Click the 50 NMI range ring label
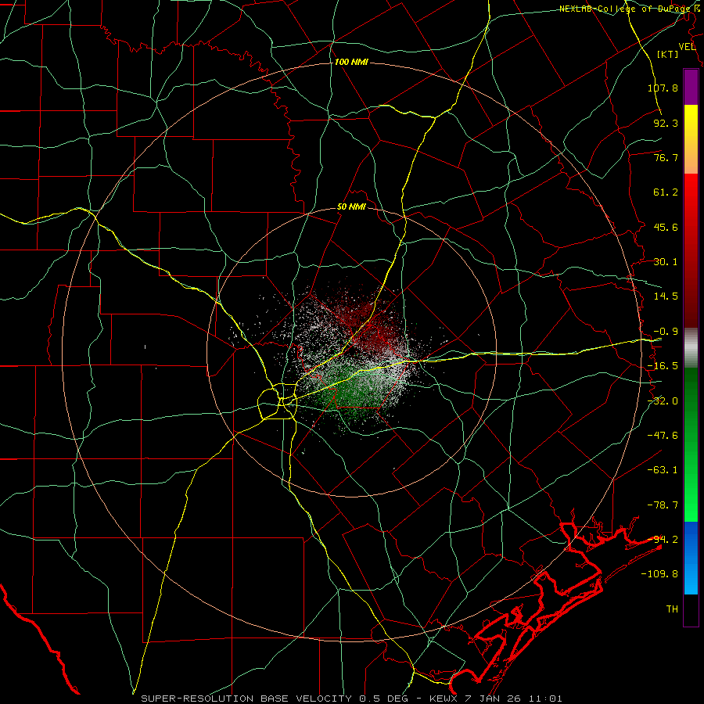Viewport: 704px width, 704px height. tap(351, 207)
